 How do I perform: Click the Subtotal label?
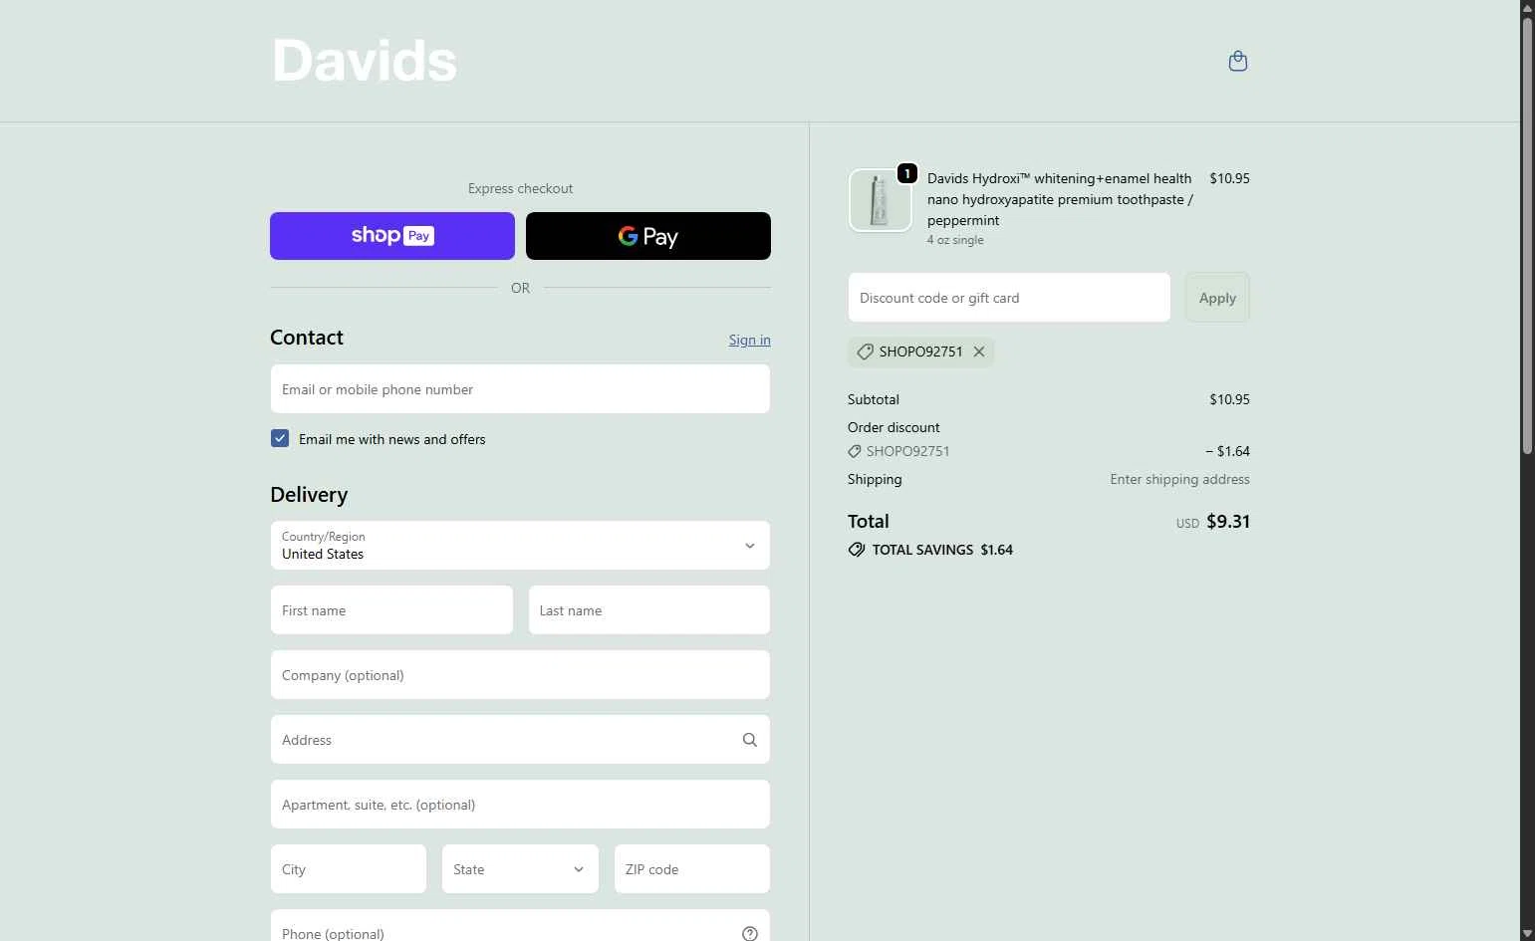(x=874, y=399)
